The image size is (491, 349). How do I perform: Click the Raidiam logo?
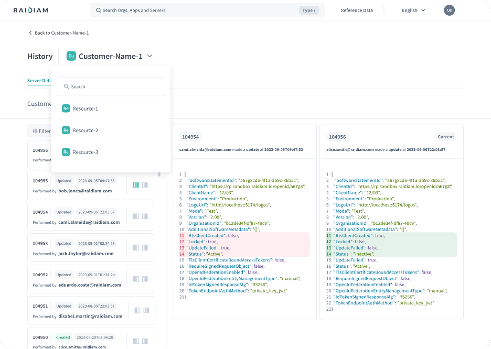coord(30,10)
